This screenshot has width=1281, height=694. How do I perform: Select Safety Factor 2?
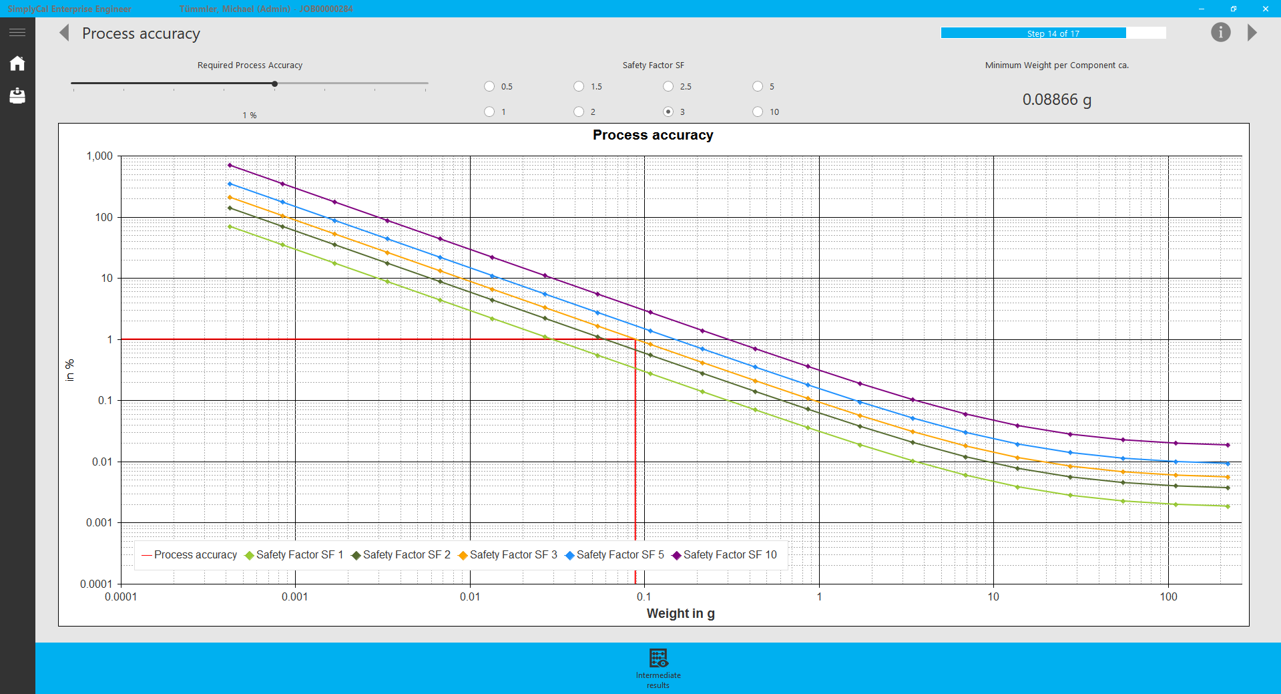(x=579, y=112)
